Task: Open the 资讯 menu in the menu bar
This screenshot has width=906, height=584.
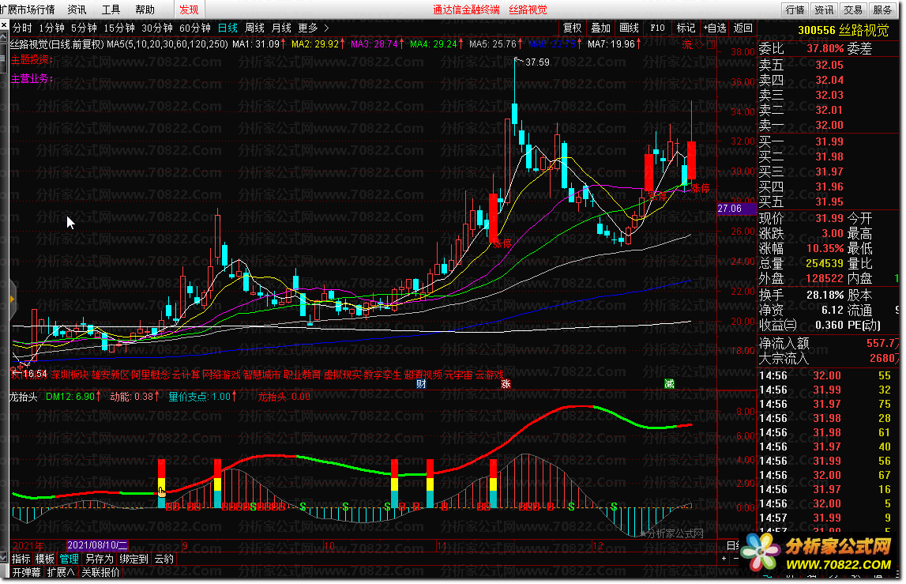Action: (x=77, y=9)
